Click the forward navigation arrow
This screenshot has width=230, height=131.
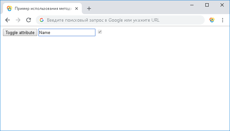18,20
